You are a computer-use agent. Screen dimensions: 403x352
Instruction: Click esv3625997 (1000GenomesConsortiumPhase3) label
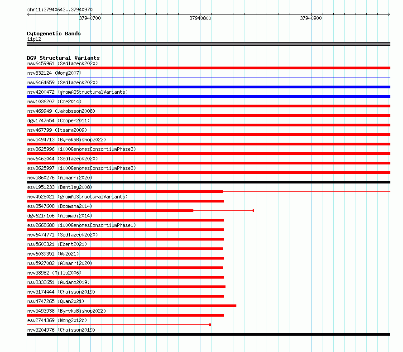click(82, 168)
